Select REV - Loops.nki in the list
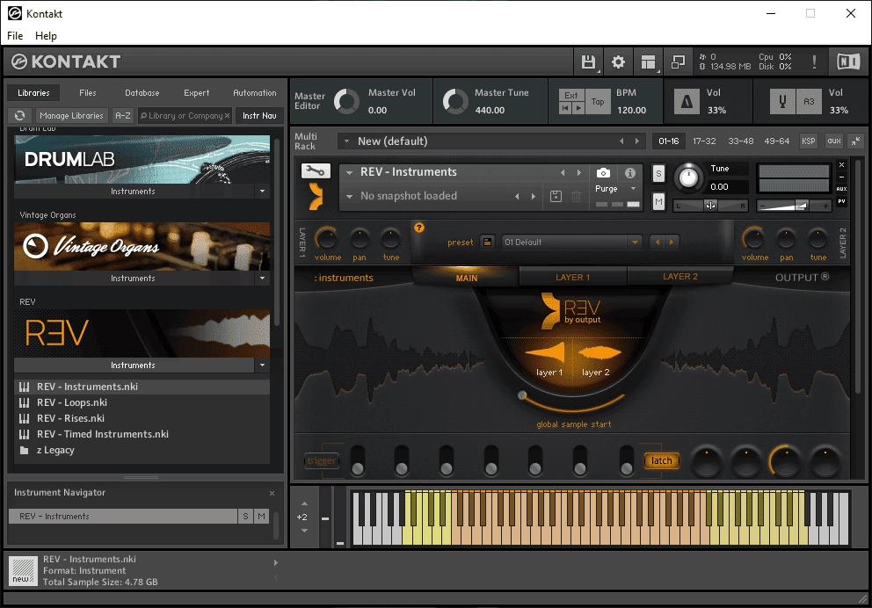The image size is (872, 608). tap(142, 402)
